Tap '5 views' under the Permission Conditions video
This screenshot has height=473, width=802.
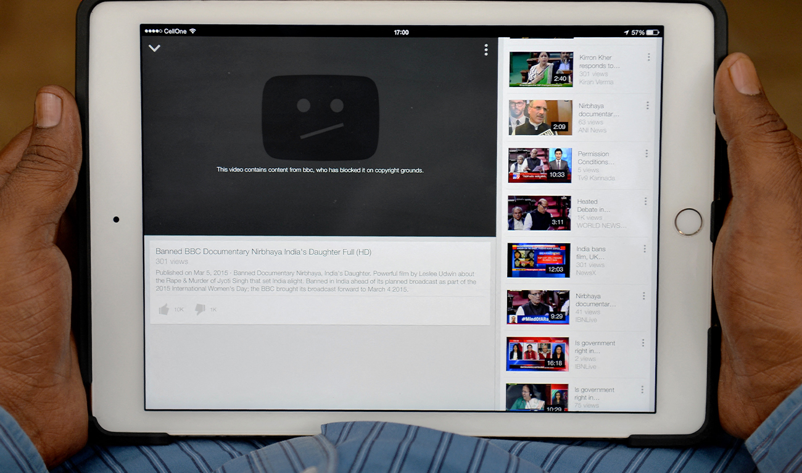(x=588, y=170)
